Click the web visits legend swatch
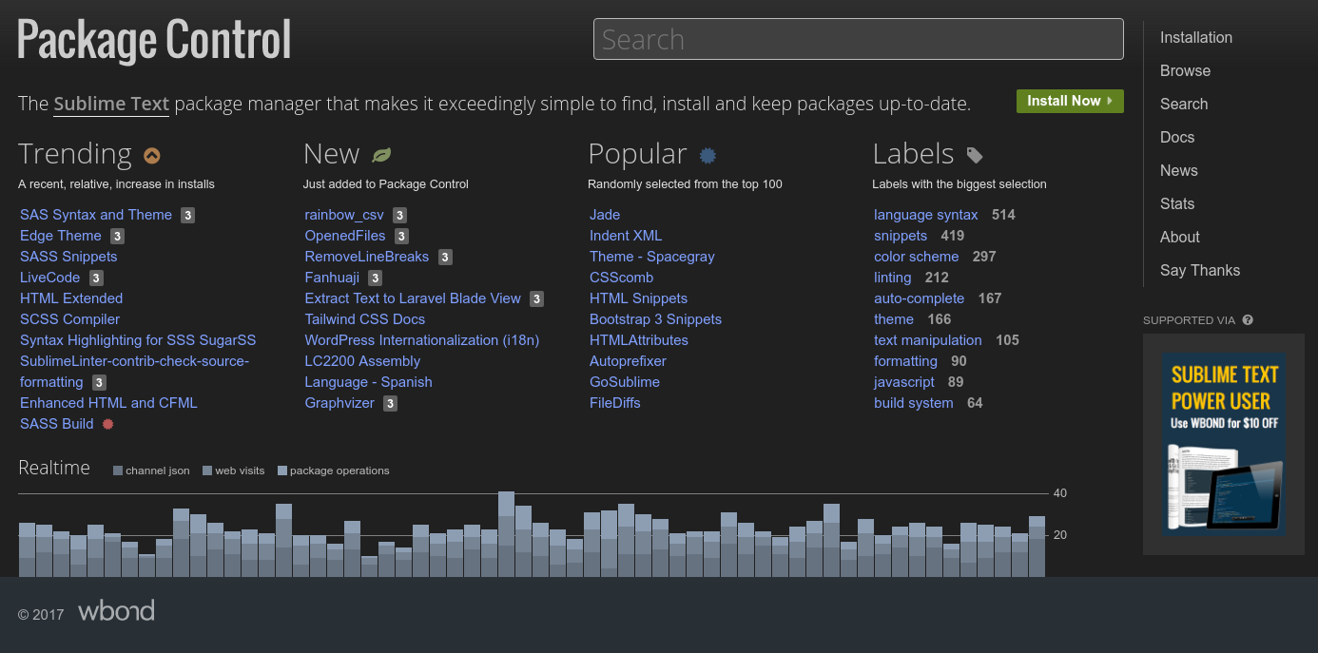Screen dimensions: 1318x653 click(207, 471)
